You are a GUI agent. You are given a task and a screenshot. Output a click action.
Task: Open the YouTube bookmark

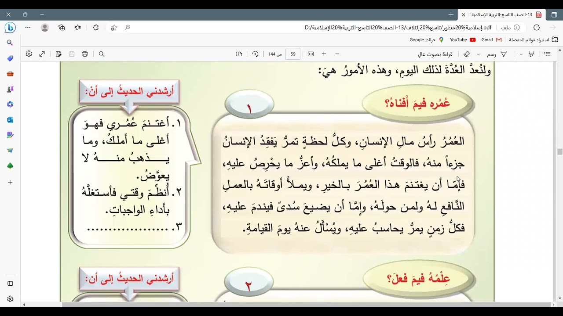click(463, 39)
